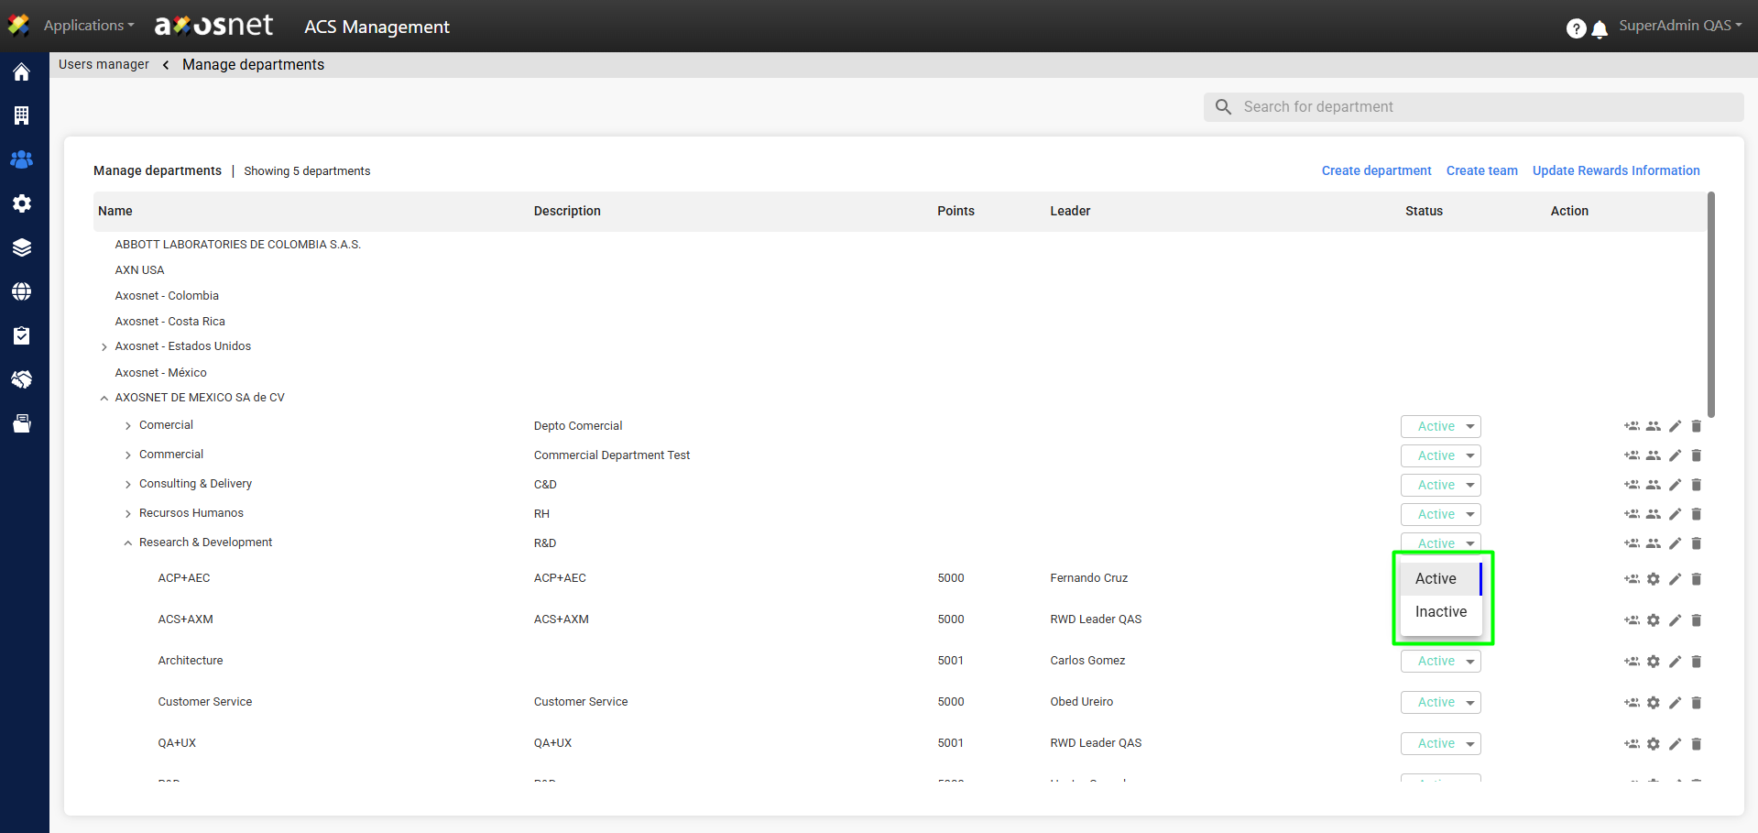Expand the Comercial department
Viewport: 1758px width, 833px height.
(128, 426)
